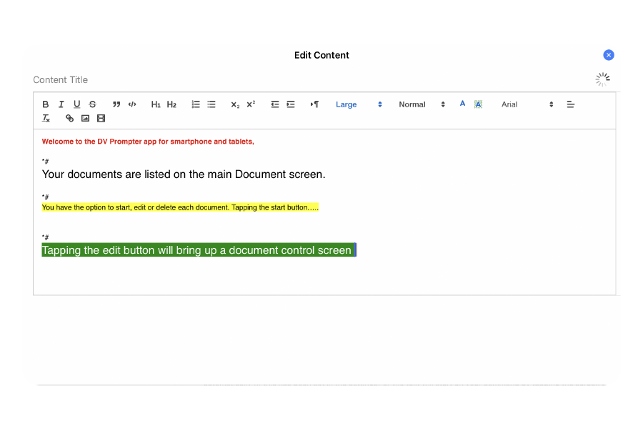
Task: Insert a code block
Action: [x=132, y=104]
